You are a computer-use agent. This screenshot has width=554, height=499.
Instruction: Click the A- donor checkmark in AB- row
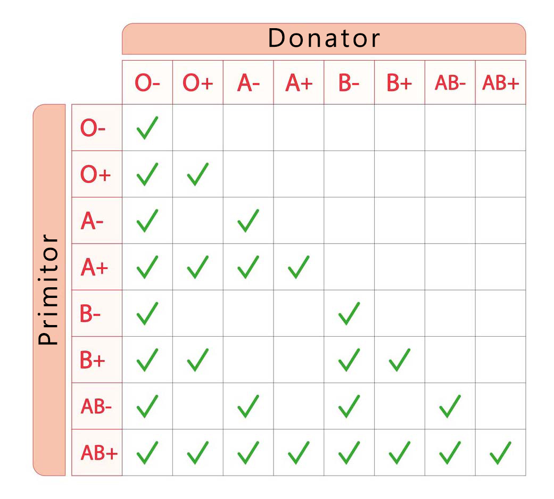pos(248,406)
